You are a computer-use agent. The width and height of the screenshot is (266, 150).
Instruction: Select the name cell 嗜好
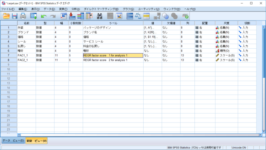[x=27, y=51]
